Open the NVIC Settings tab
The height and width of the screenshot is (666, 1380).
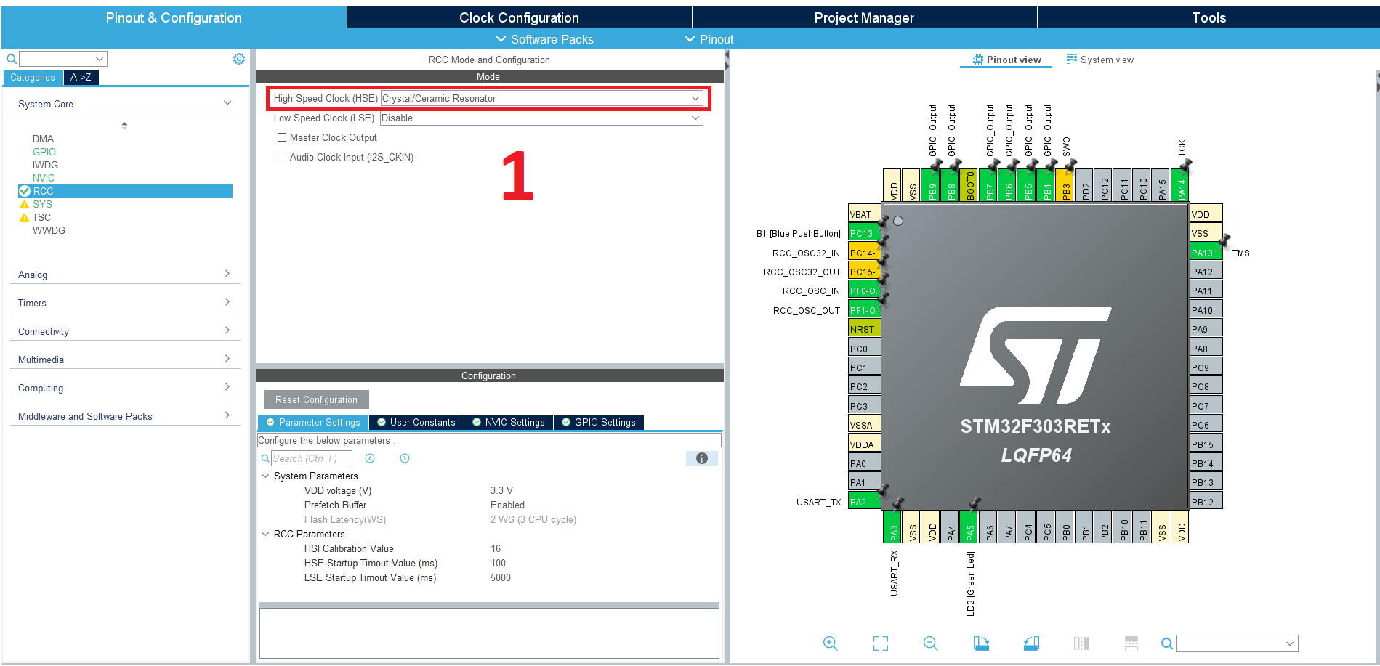point(509,423)
